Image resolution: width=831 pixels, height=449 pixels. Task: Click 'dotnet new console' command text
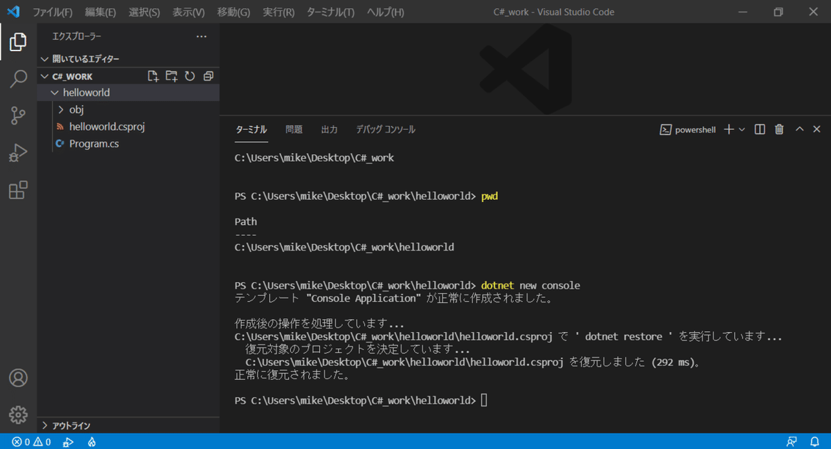(530, 285)
